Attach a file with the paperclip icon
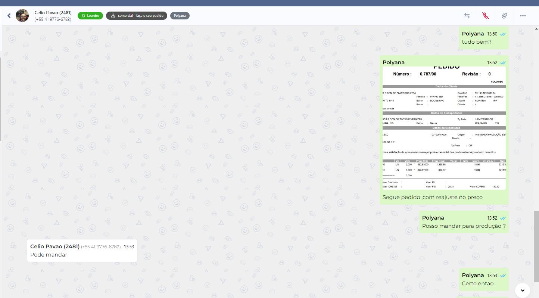 click(504, 16)
